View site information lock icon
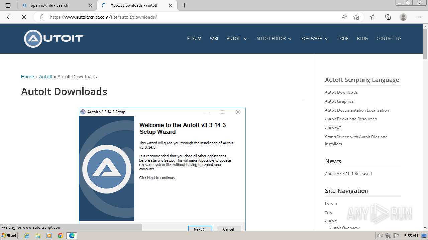 [42, 17]
